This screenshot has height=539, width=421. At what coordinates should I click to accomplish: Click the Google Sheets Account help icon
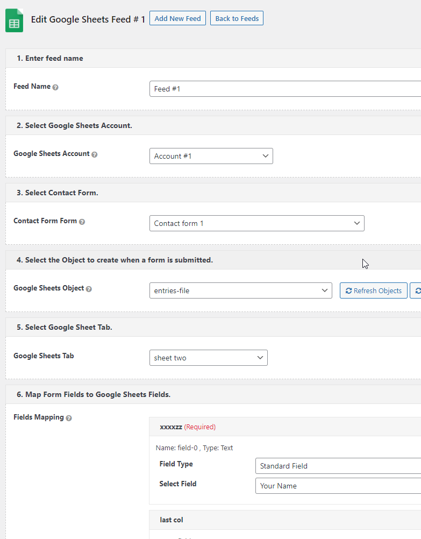point(95,155)
